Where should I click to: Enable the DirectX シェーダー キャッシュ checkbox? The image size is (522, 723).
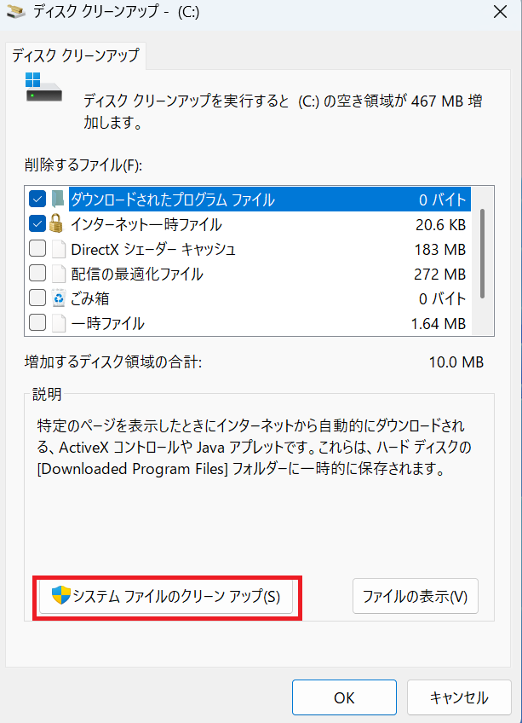click(37, 250)
